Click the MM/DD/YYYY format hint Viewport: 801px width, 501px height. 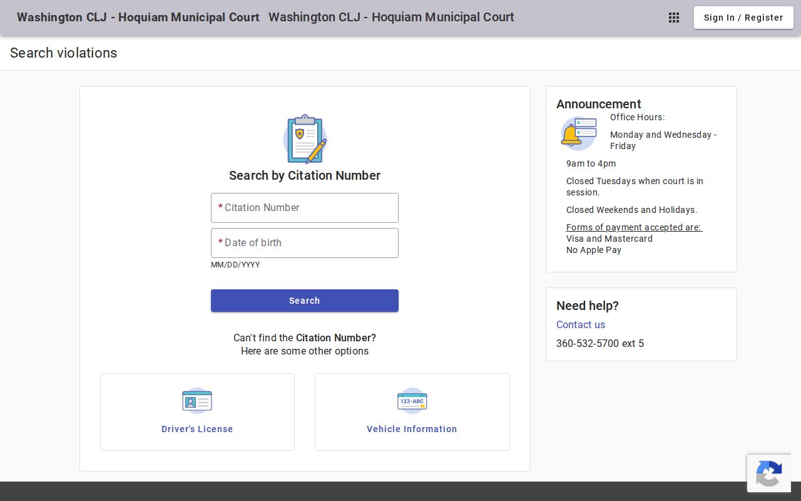pyautogui.click(x=235, y=265)
